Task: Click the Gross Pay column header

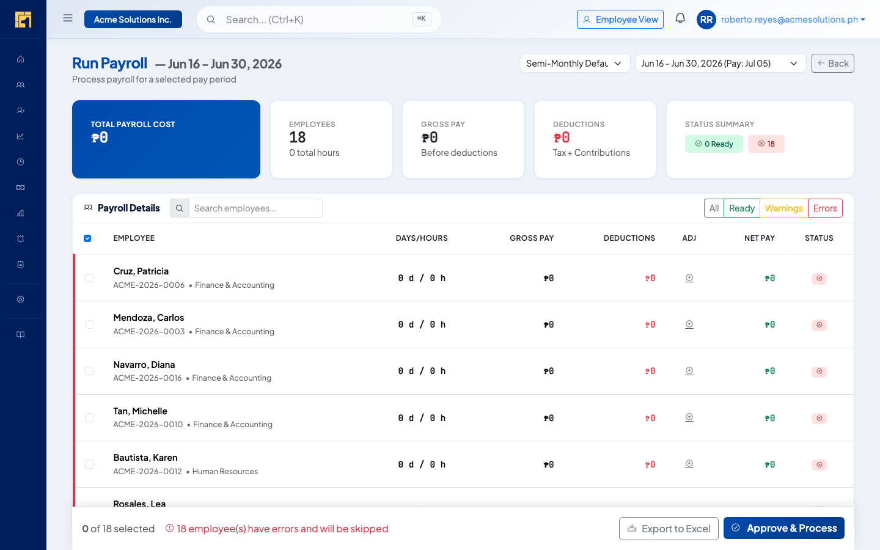Action: click(532, 238)
